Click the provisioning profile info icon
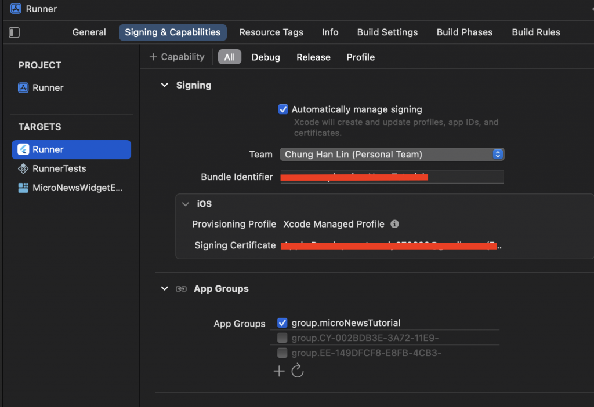Image resolution: width=594 pixels, height=407 pixels. point(394,224)
